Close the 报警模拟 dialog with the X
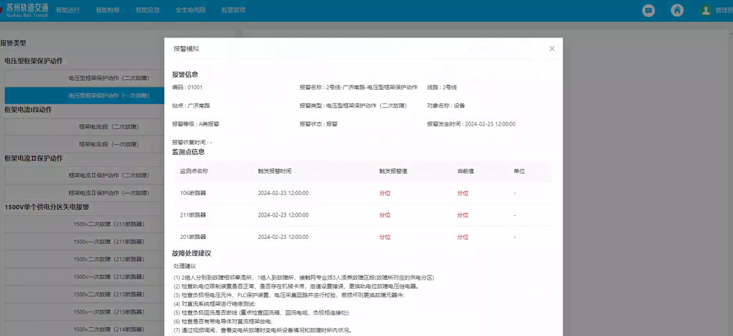Image resolution: width=733 pixels, height=336 pixels. [x=552, y=49]
